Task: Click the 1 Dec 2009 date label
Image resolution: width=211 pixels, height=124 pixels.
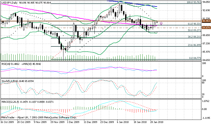Action: tap(73, 122)
